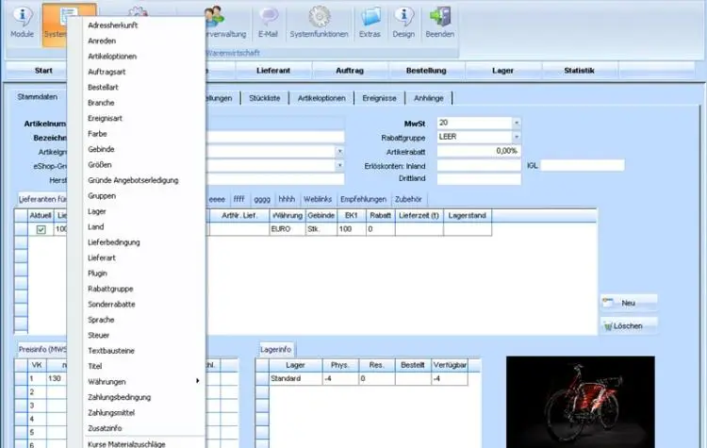Expand the MwSt dropdown arrow

tap(517, 123)
